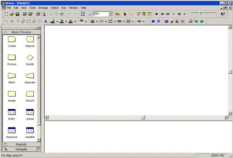Open the Navigate panel
233x158 pixels.
click(21, 149)
